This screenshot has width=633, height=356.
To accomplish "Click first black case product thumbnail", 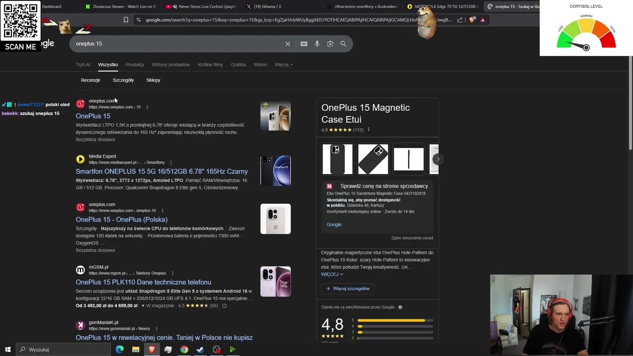I will [337, 159].
